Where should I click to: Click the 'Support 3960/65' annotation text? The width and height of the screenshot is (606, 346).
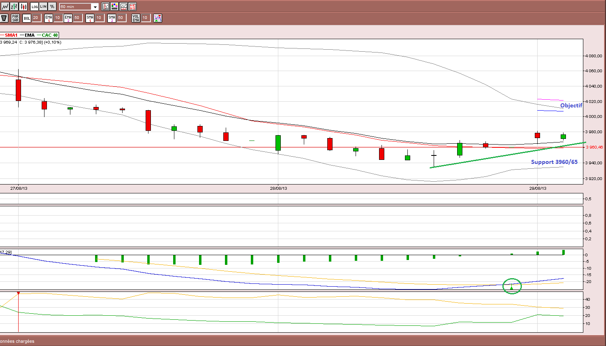point(554,162)
